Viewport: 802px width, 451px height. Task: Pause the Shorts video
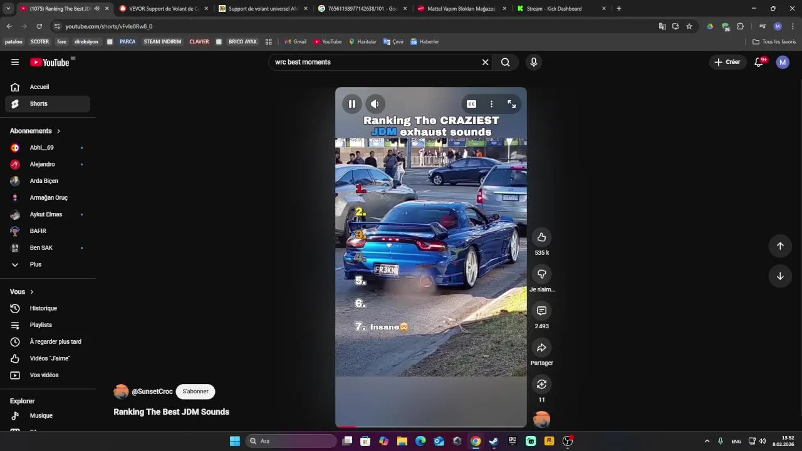click(352, 104)
